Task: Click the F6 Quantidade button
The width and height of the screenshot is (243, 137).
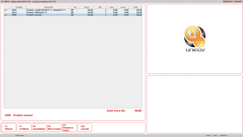Action: [39, 128]
